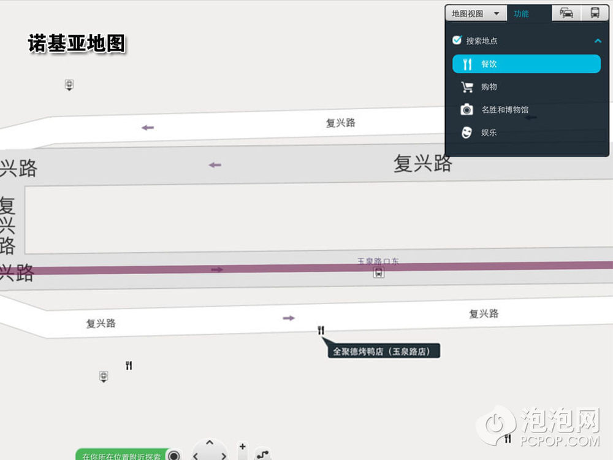
Task: Open the 地图视图 dropdown
Action: [476, 13]
